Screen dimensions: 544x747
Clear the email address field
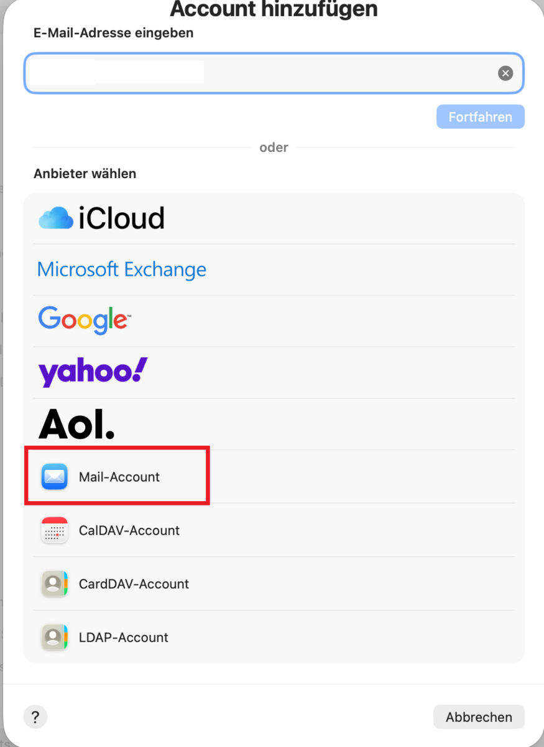pos(505,73)
